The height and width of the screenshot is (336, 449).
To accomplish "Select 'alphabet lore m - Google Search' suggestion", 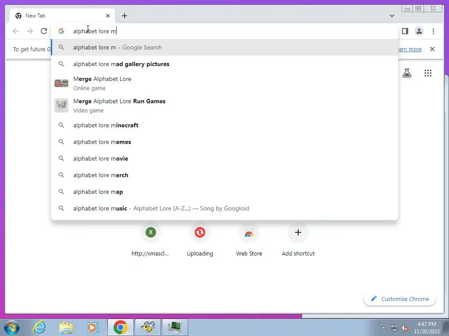I will click(224, 47).
